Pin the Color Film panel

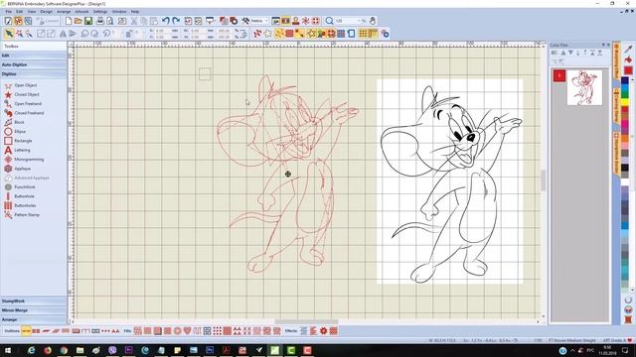(x=603, y=45)
